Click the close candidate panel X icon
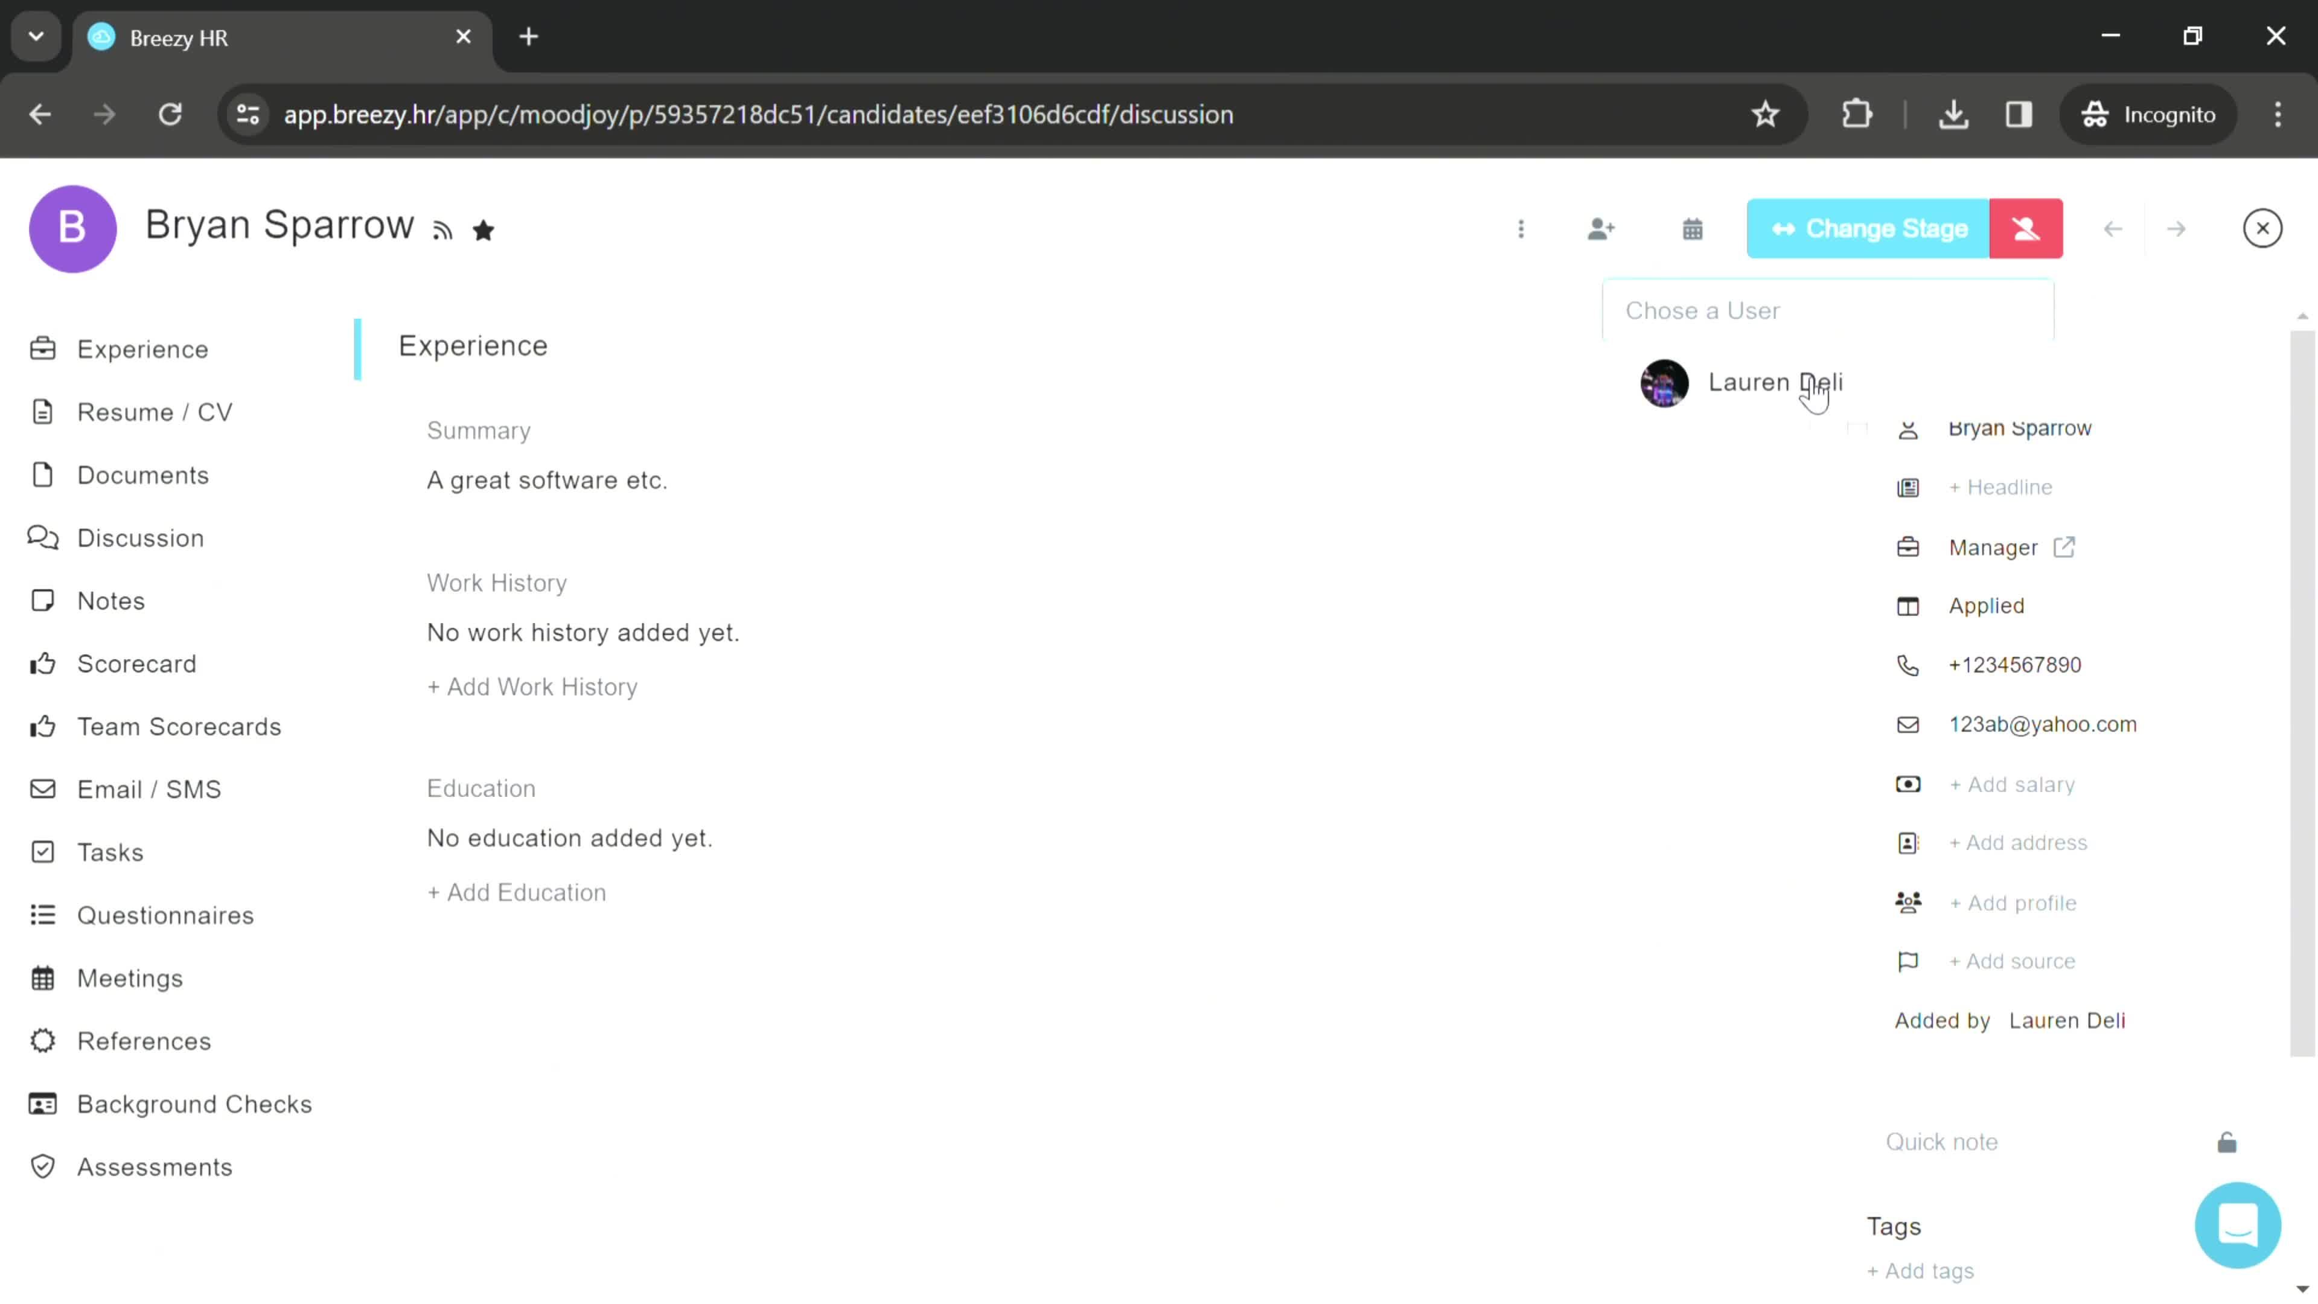This screenshot has height=1304, width=2318. [2262, 228]
